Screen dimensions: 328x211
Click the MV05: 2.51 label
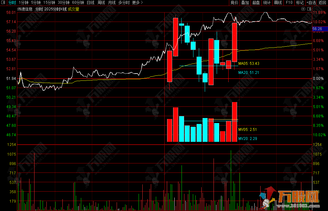tap(247, 130)
